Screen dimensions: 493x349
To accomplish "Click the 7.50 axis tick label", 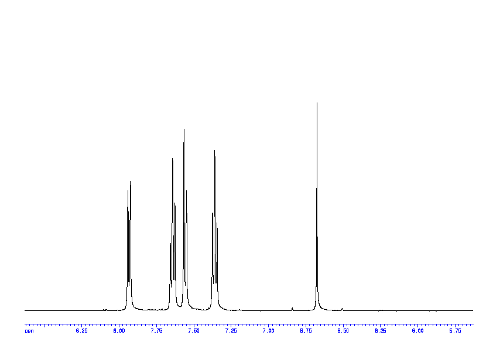I will coord(193,331).
